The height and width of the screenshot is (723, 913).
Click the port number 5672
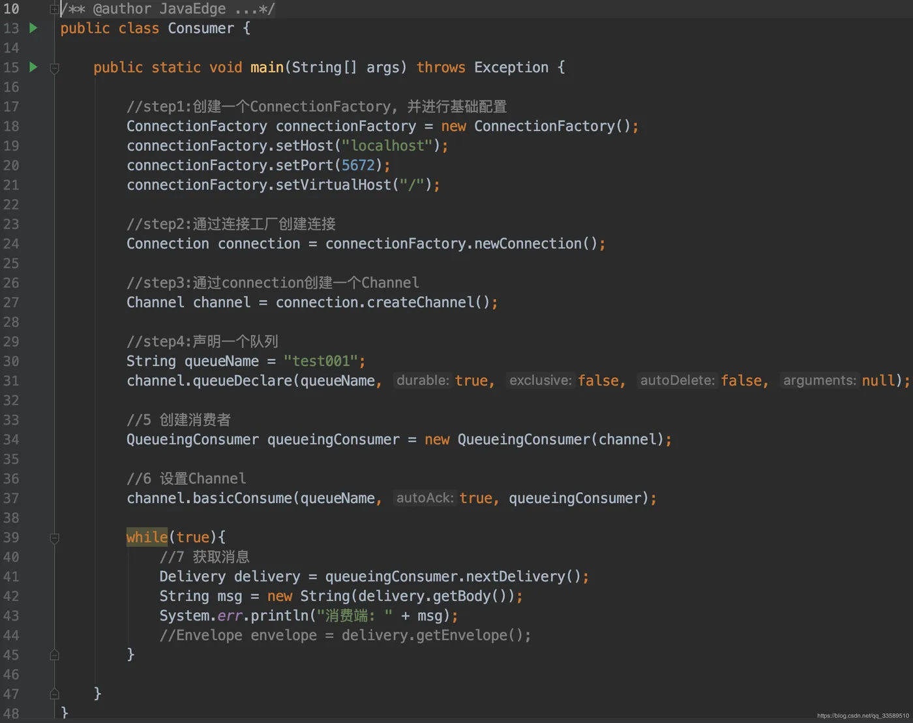pyautogui.click(x=358, y=165)
